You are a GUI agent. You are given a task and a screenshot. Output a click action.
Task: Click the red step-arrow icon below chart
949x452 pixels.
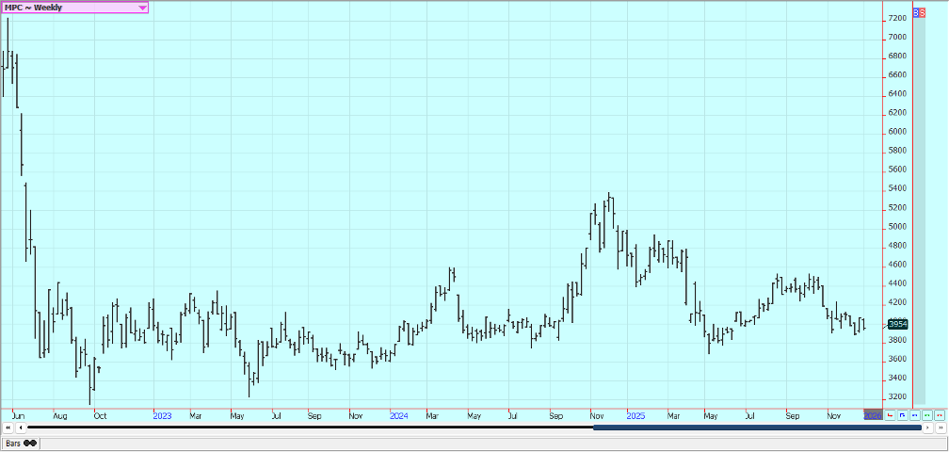(x=891, y=414)
